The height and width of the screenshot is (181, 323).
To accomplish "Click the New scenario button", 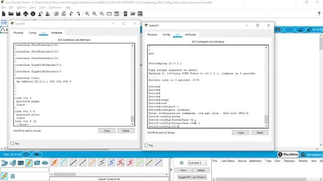I will (x=183, y=170).
